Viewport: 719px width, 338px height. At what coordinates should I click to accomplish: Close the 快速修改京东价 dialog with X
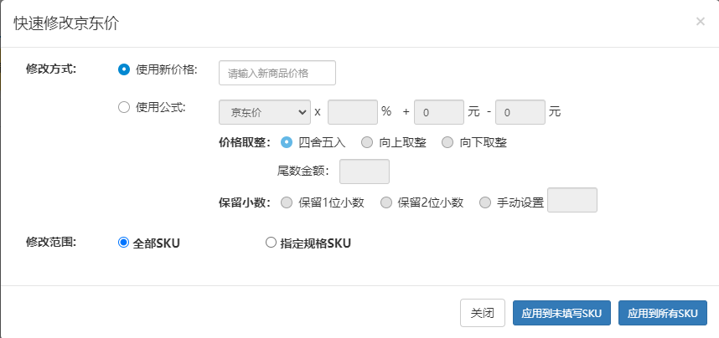tap(700, 21)
